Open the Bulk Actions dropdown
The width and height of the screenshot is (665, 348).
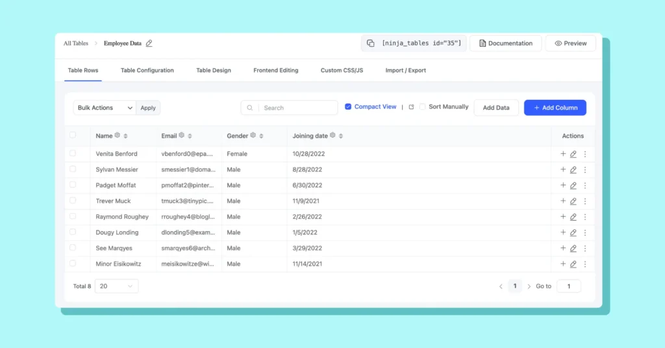(105, 108)
